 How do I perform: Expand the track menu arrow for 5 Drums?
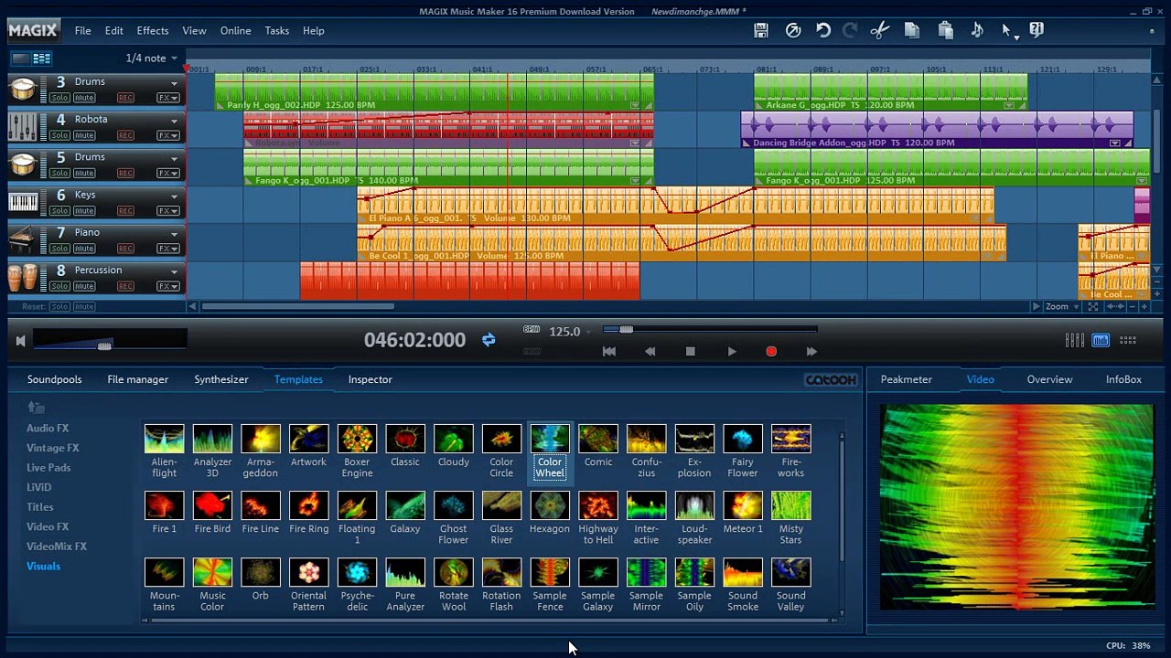point(174,159)
